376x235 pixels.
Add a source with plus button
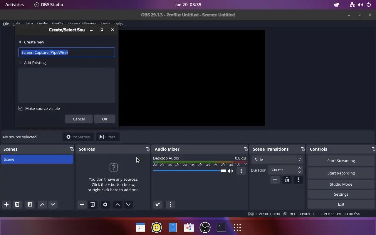point(82,204)
